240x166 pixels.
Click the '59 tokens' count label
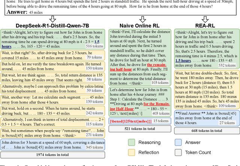coord(94,91)
